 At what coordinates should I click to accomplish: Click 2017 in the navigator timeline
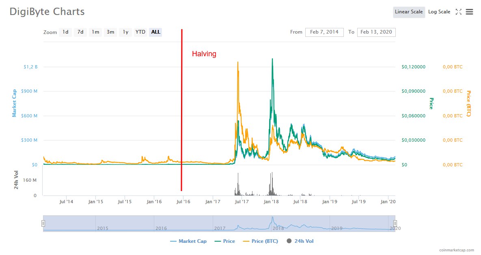(220, 228)
